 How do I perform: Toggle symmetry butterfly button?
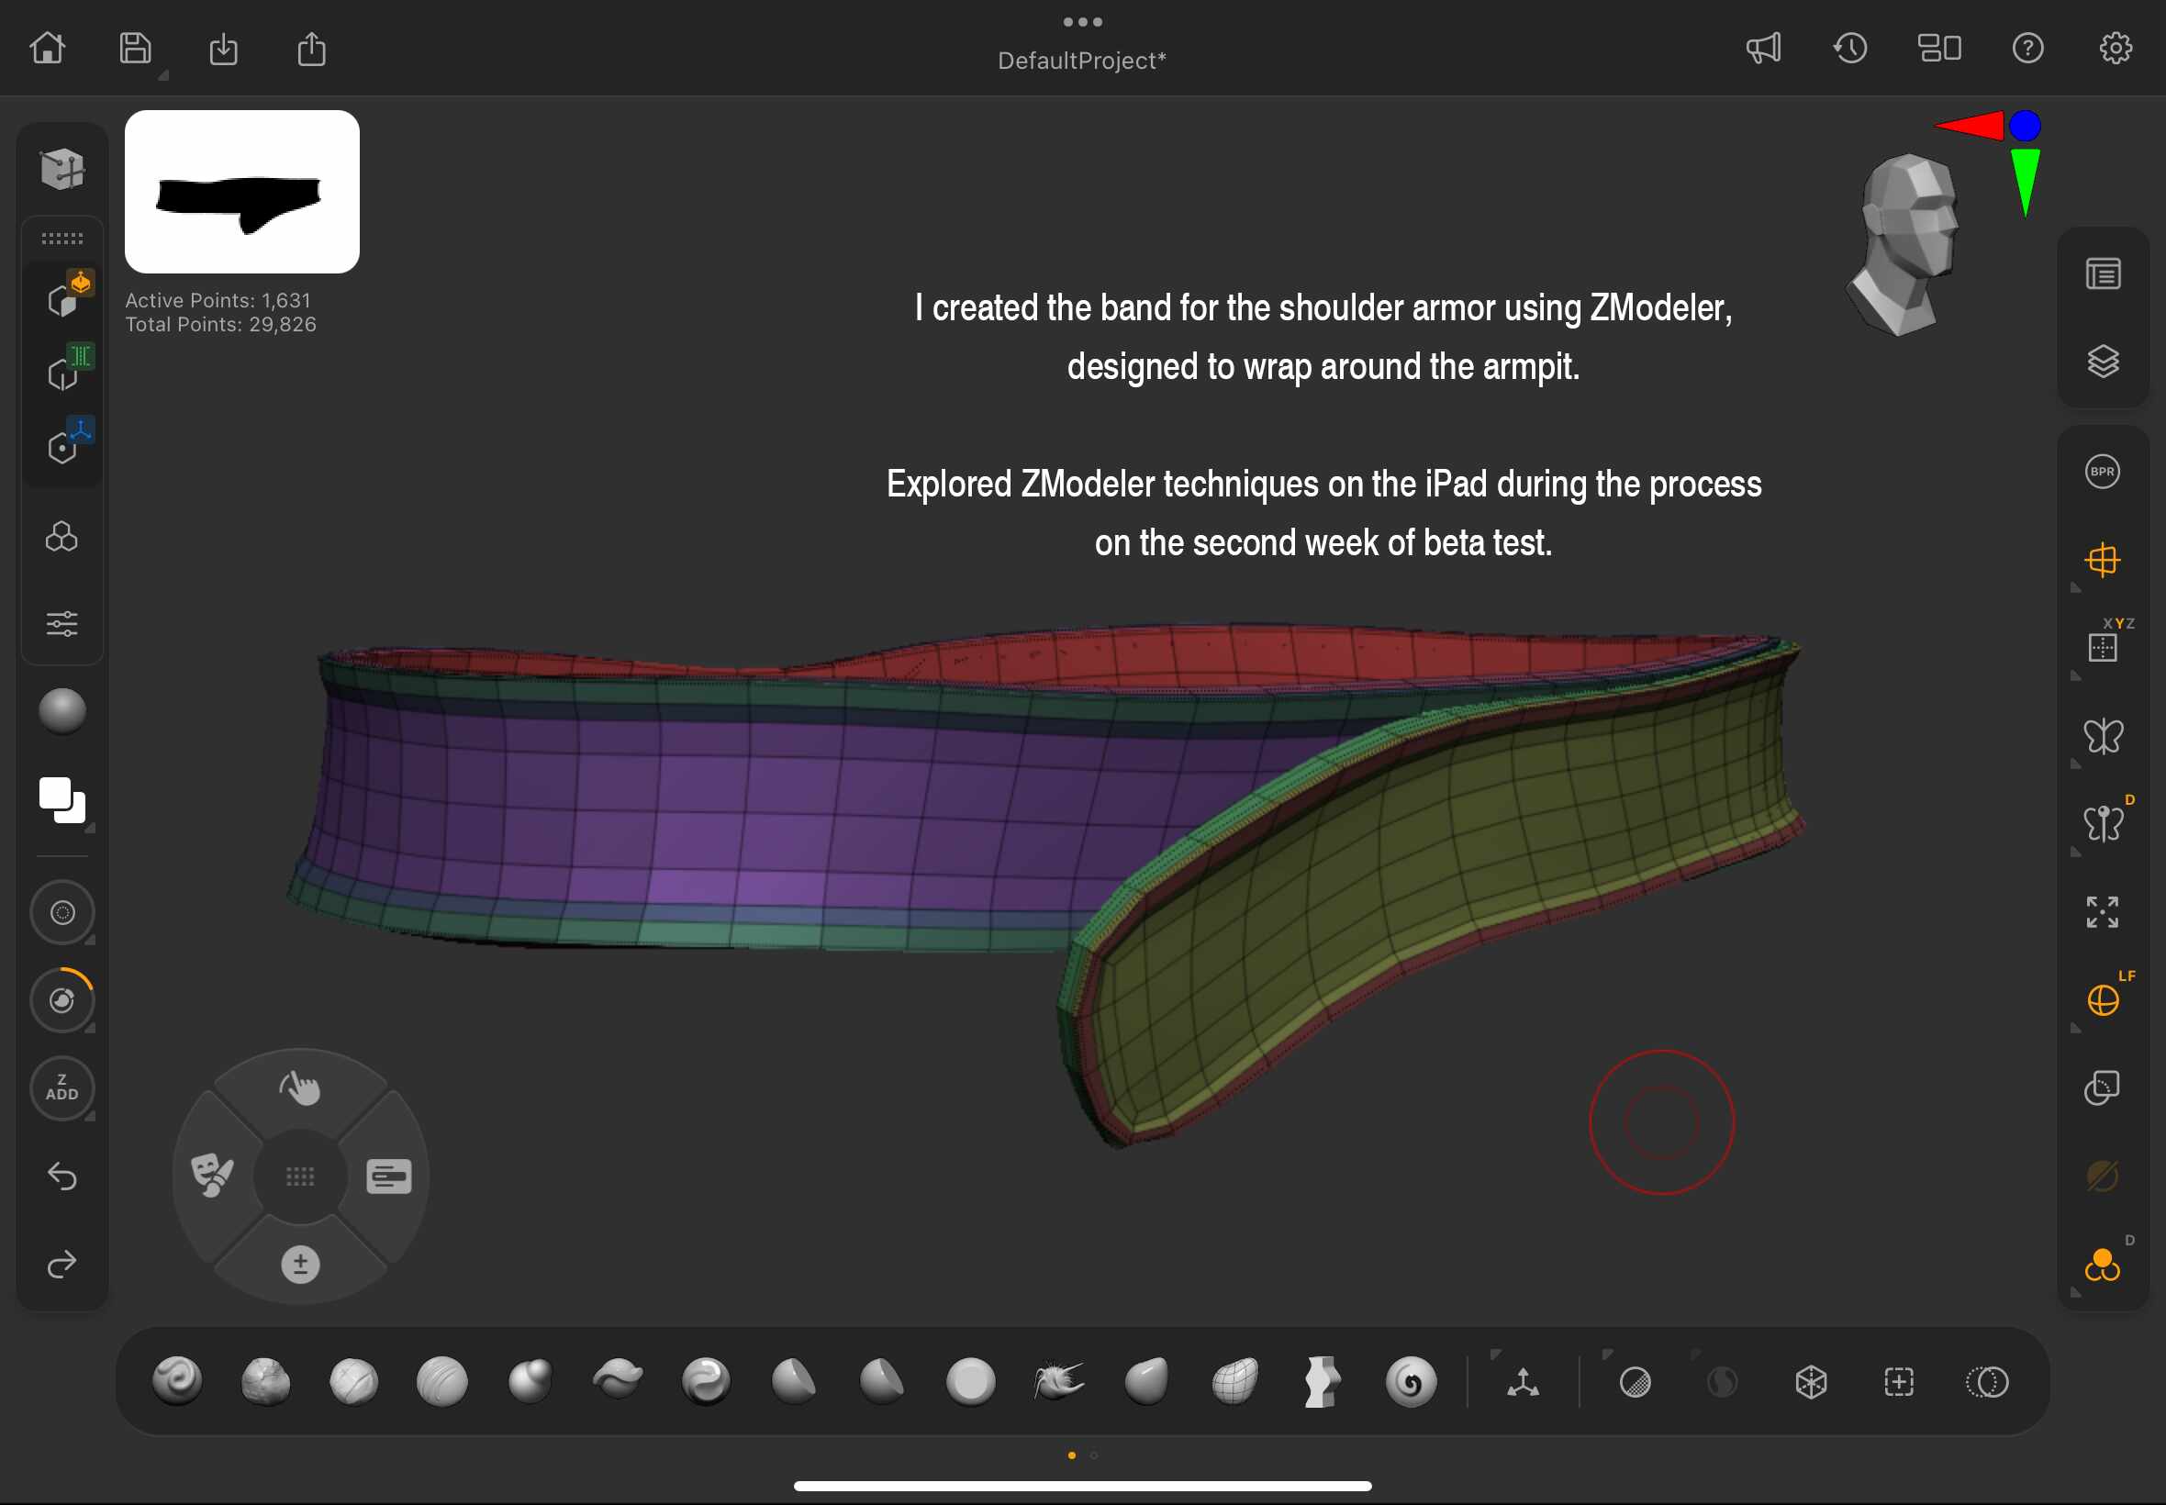[x=2103, y=736]
